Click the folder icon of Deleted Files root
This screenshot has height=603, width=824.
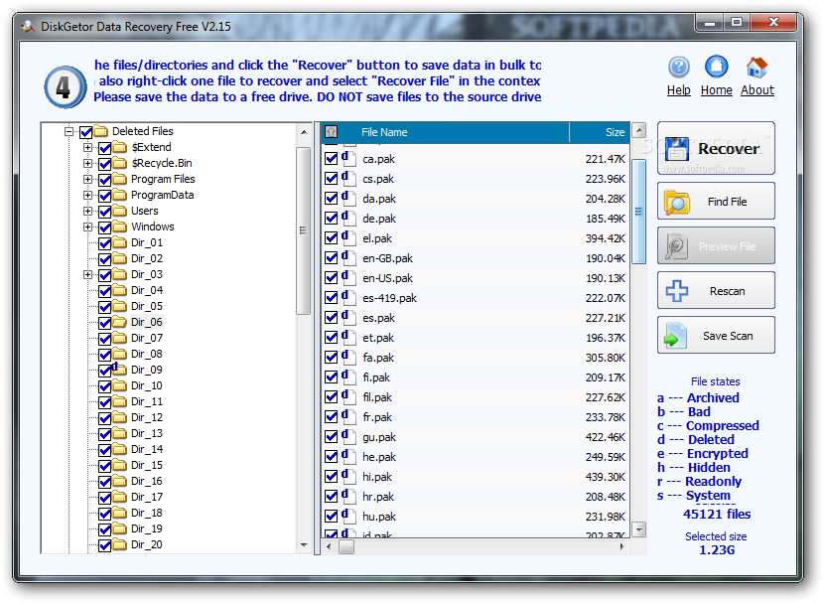coord(100,131)
